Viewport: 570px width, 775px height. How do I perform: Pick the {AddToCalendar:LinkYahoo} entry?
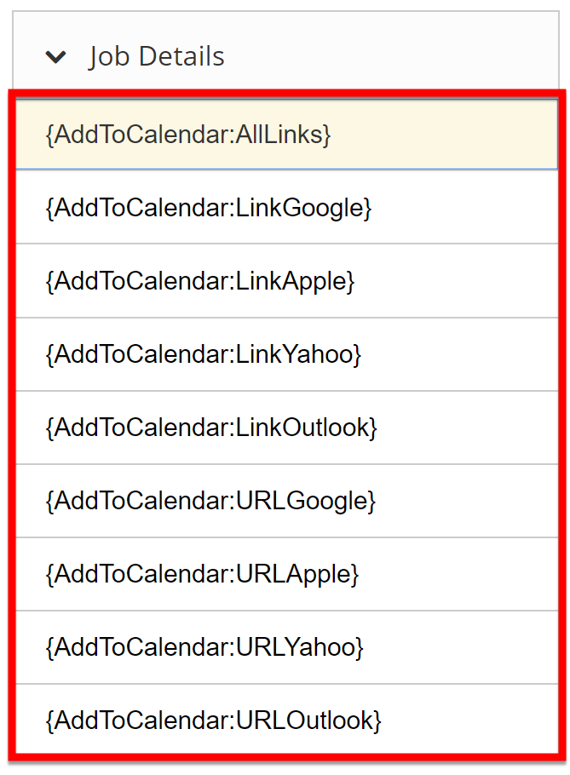[x=204, y=354]
